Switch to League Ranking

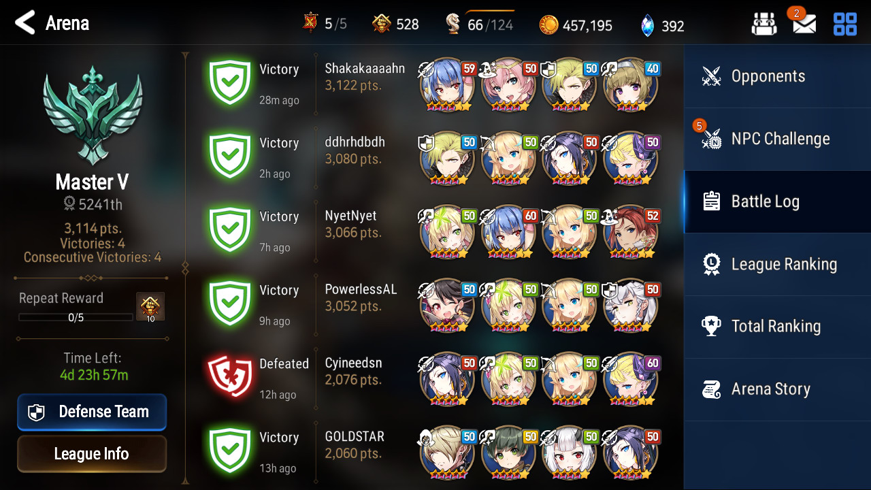point(777,264)
